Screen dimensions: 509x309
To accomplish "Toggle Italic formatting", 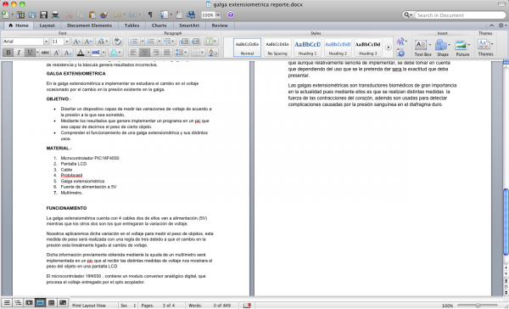I will (x=19, y=53).
